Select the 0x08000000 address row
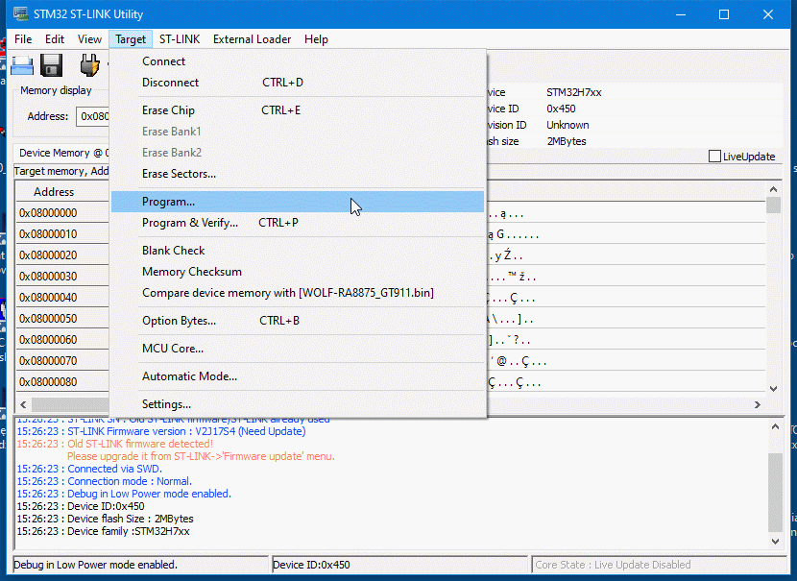The image size is (797, 581). (x=48, y=213)
